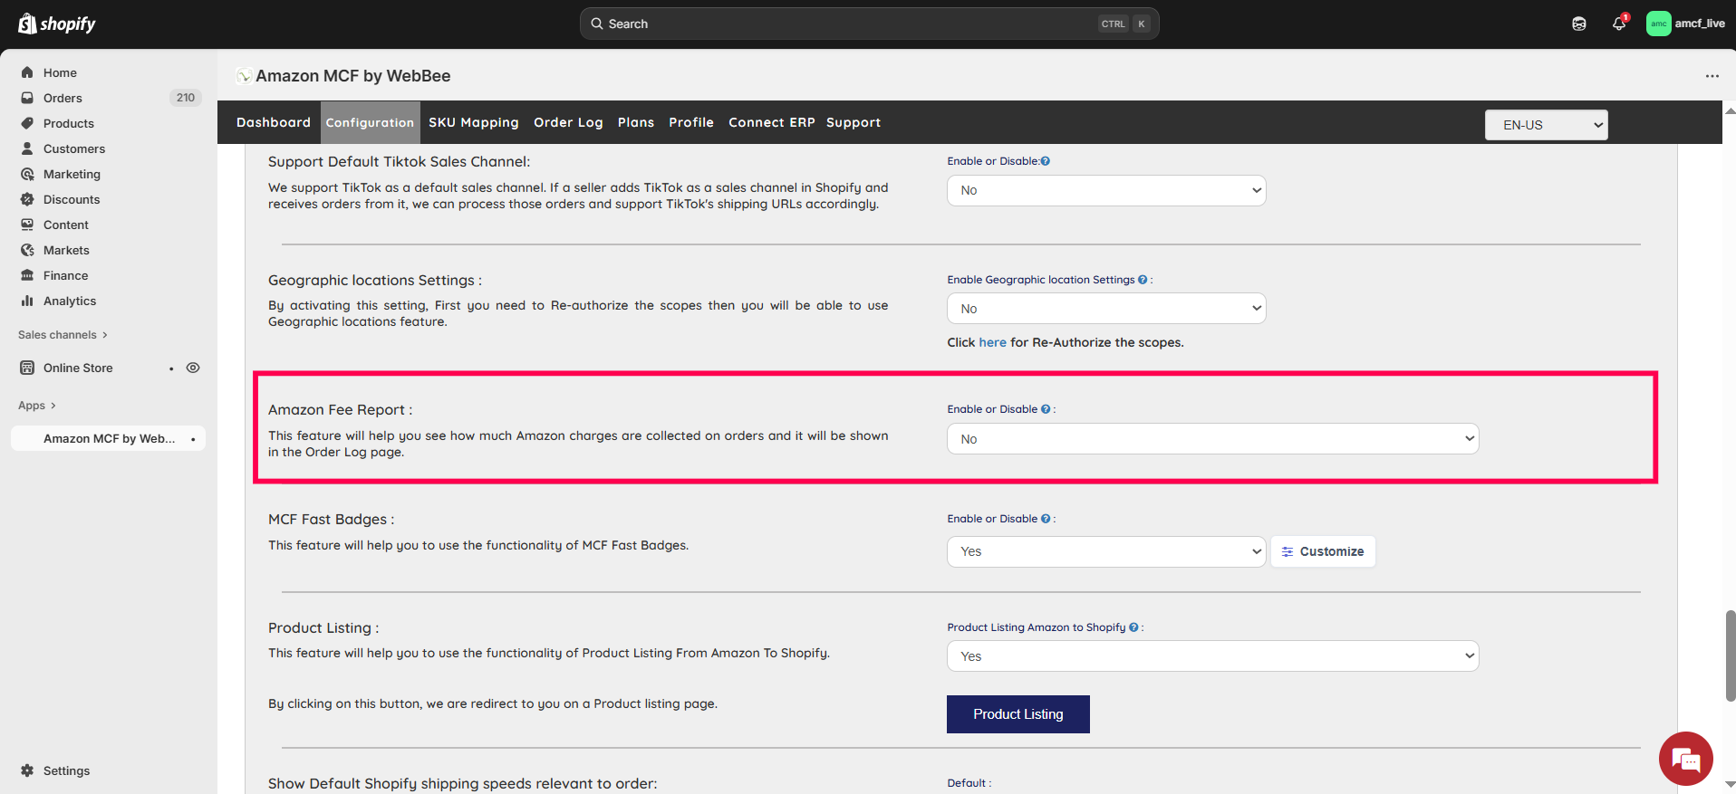Open the chat support bubble icon
This screenshot has height=794, width=1736.
click(1685, 759)
